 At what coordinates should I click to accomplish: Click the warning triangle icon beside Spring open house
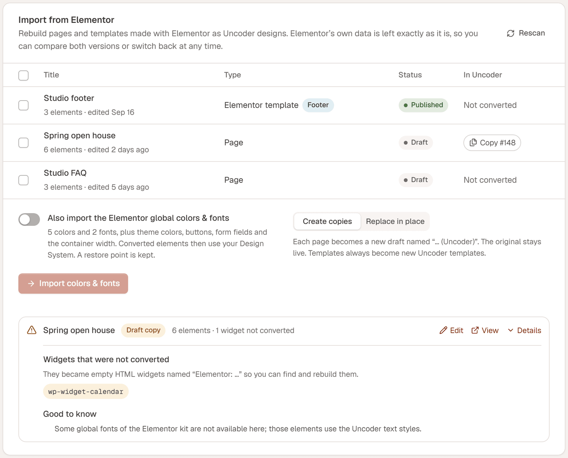(32, 330)
